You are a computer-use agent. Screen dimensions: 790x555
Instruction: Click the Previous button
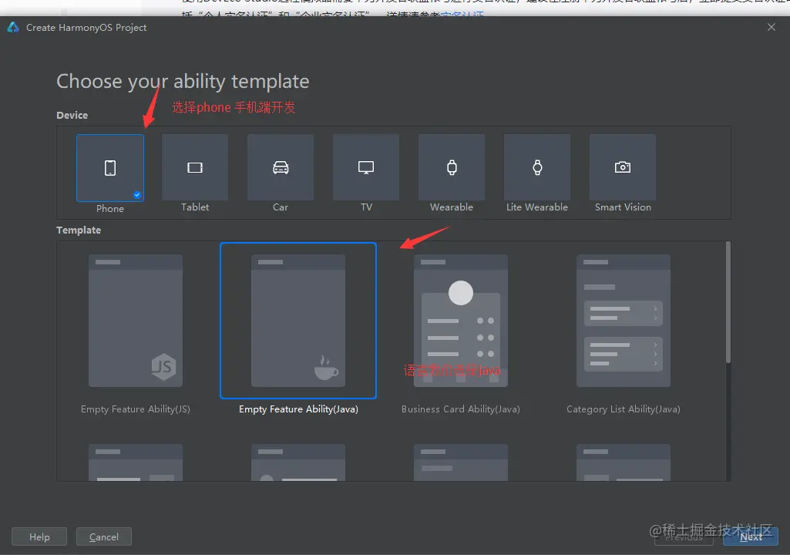pos(684,536)
